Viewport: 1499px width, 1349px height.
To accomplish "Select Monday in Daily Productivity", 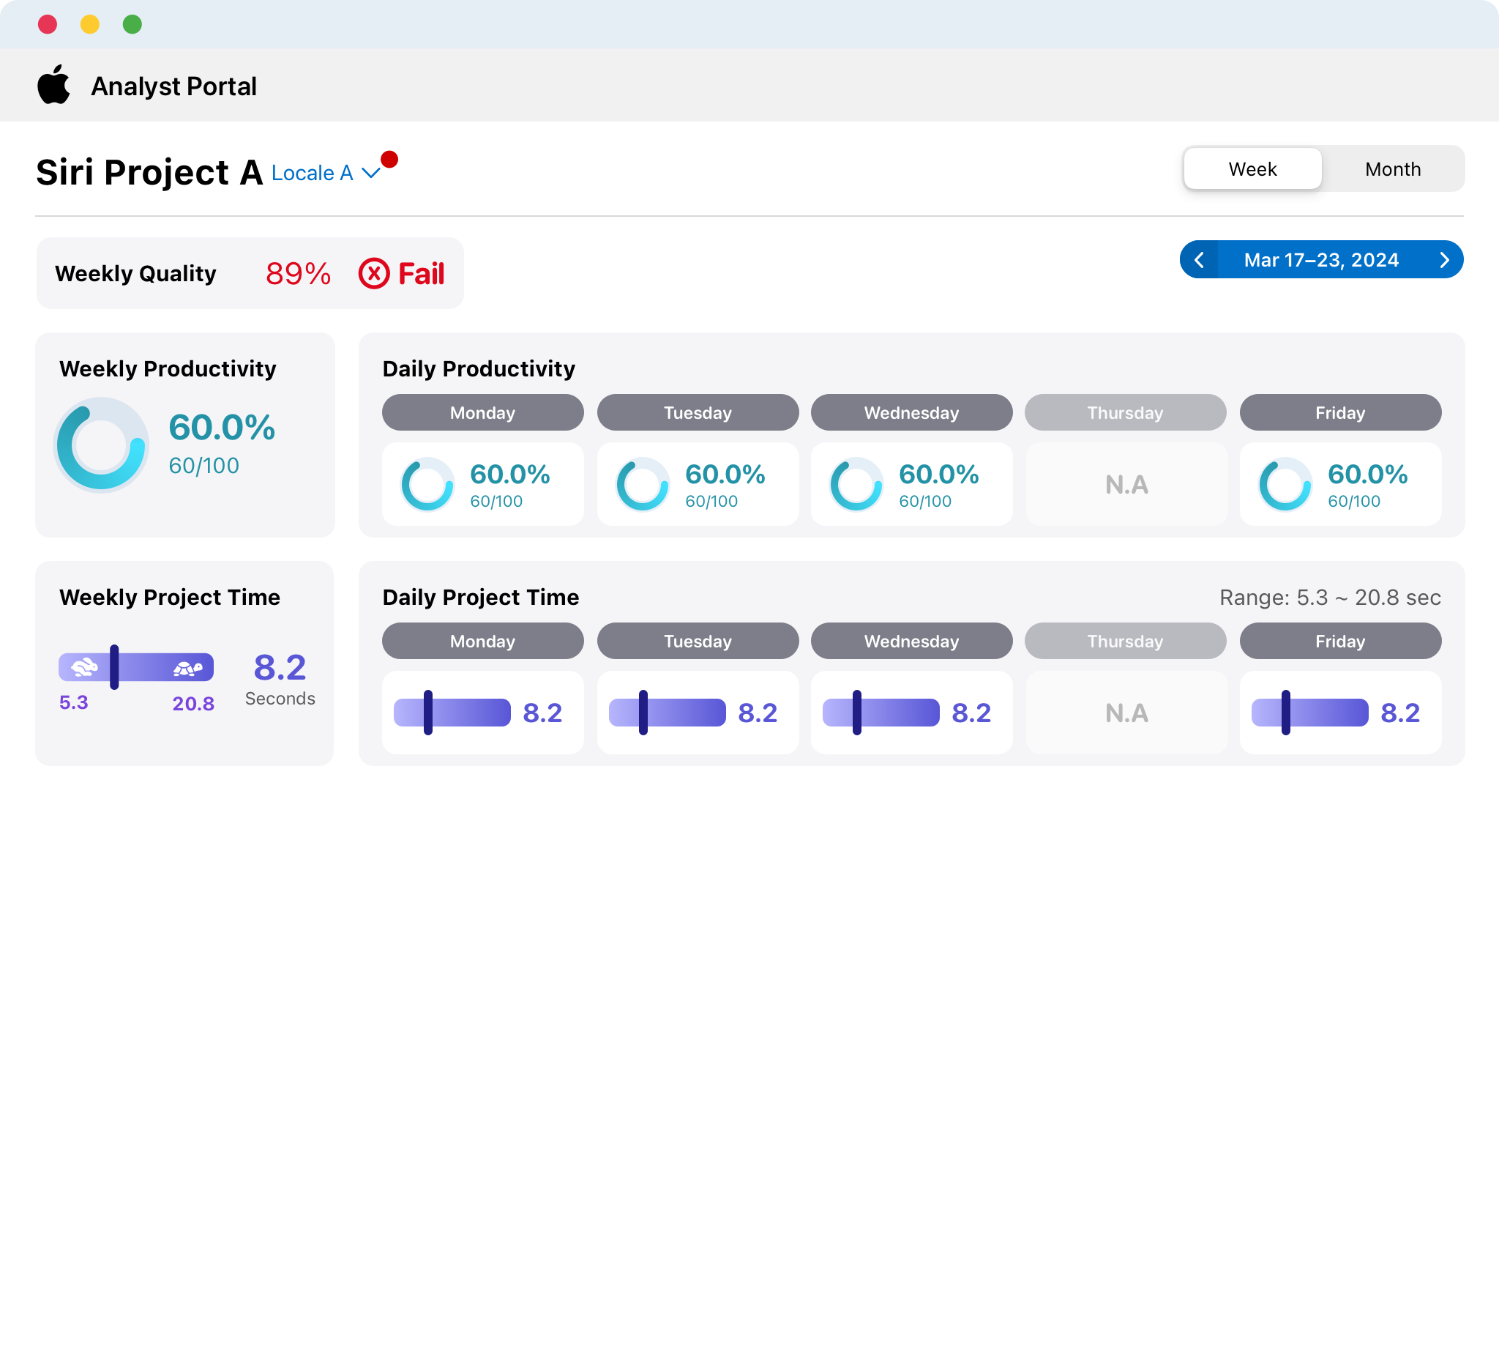I will 483,412.
